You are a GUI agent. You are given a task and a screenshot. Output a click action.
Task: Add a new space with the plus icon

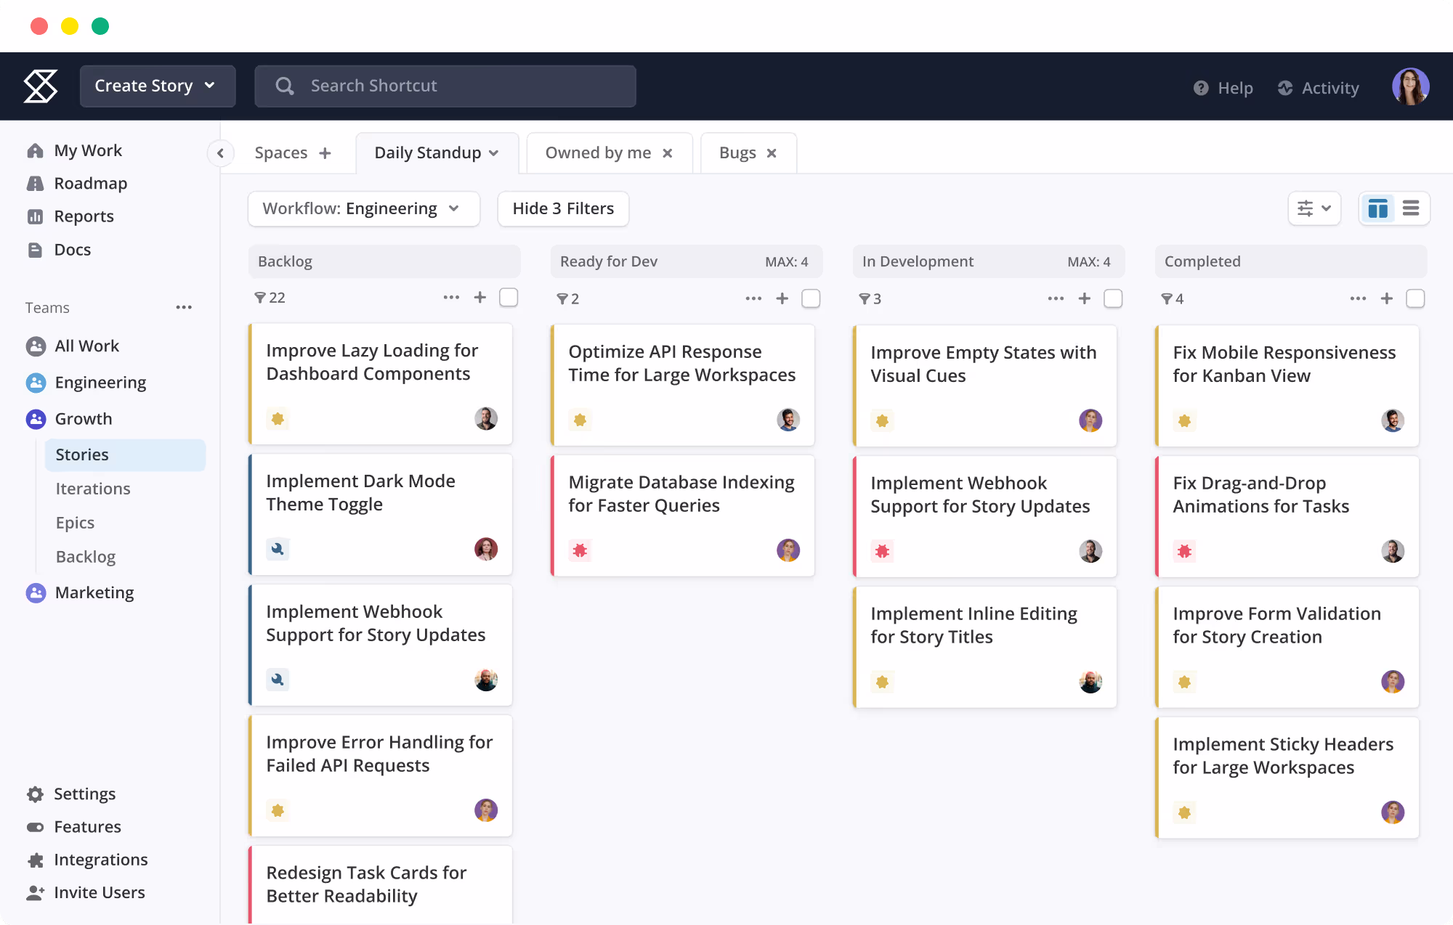point(325,153)
